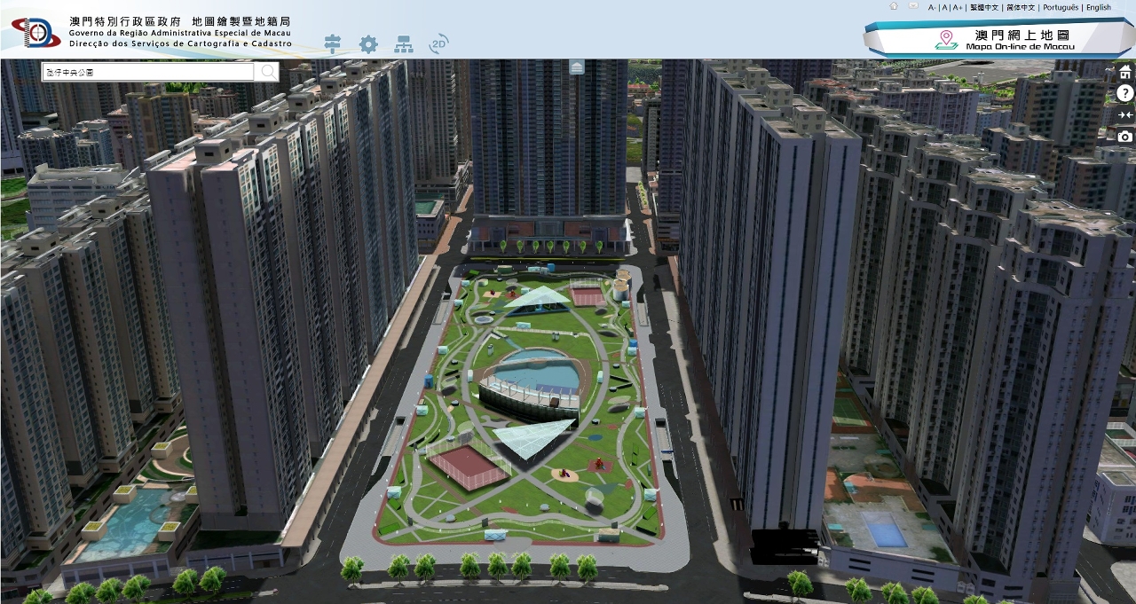Image resolution: width=1136 pixels, height=604 pixels.
Task: Click the collapse arrows icon on right
Action: click(1124, 114)
